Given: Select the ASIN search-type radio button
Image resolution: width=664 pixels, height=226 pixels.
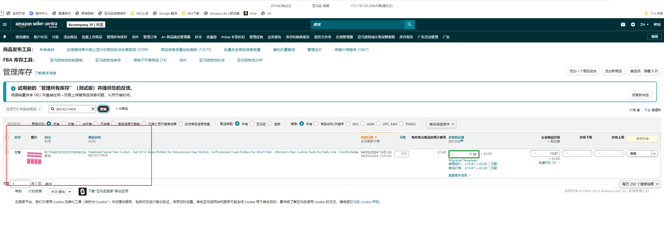Looking at the screenshot, I should pyautogui.click(x=362, y=124).
